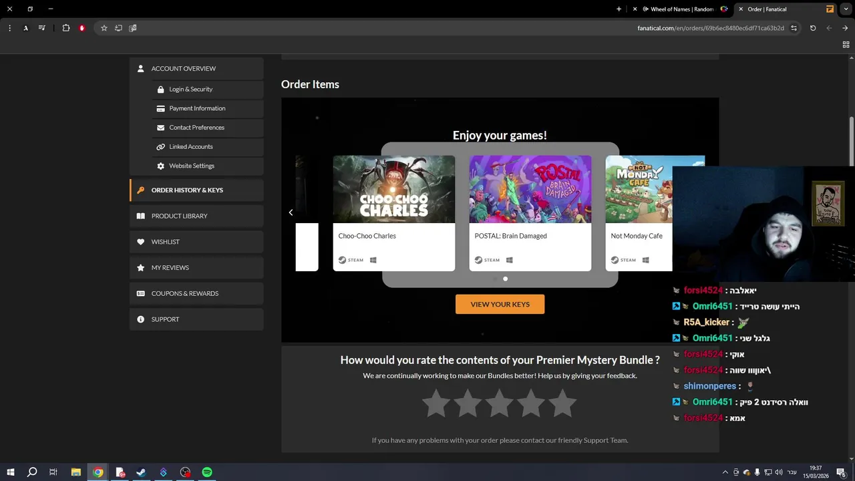This screenshot has width=855, height=481.
Task: Click the chain link icon for Linked Accounts
Action: click(x=160, y=147)
